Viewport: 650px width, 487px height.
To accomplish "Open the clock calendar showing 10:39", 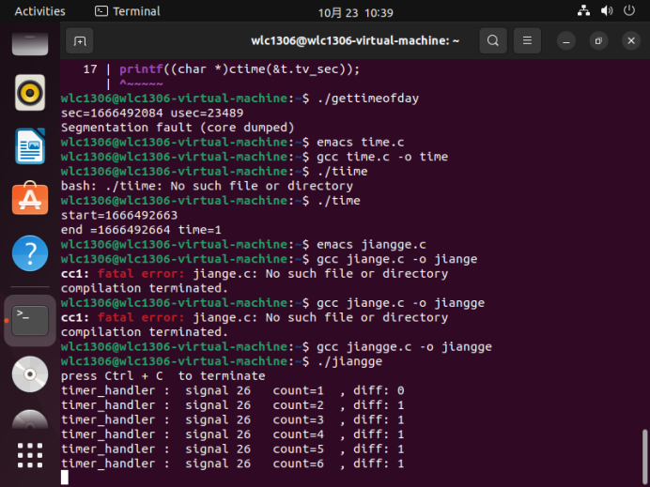I will click(x=355, y=13).
